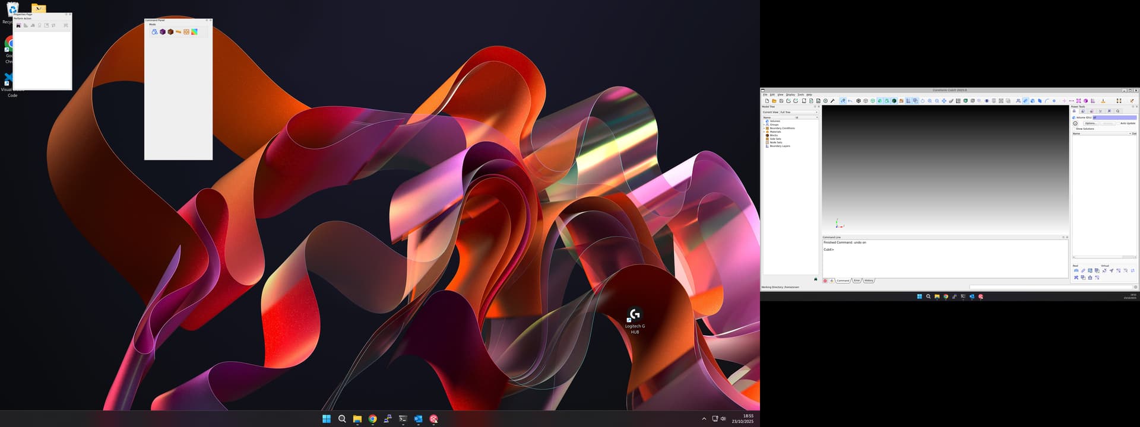Select the purple Mesh mode cube icon
1140x427 pixels.
tap(163, 32)
